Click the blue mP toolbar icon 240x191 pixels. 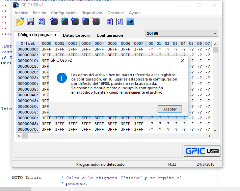pos(130,22)
